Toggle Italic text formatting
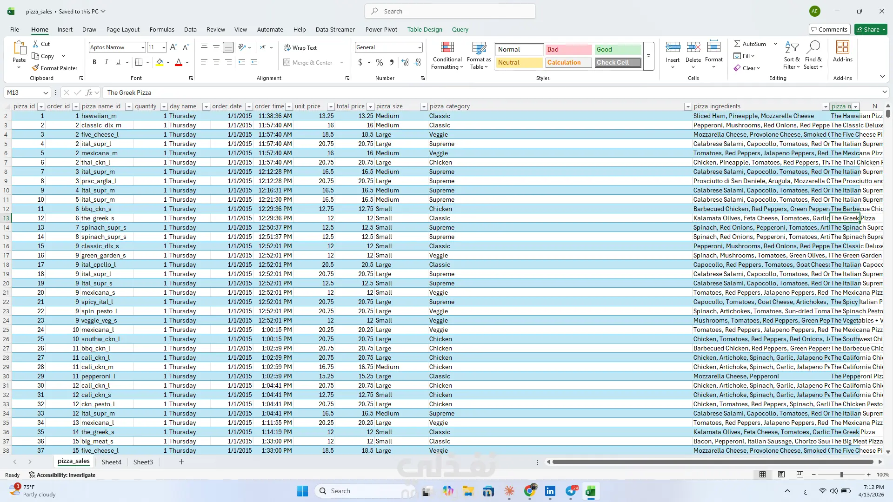 pos(106,62)
